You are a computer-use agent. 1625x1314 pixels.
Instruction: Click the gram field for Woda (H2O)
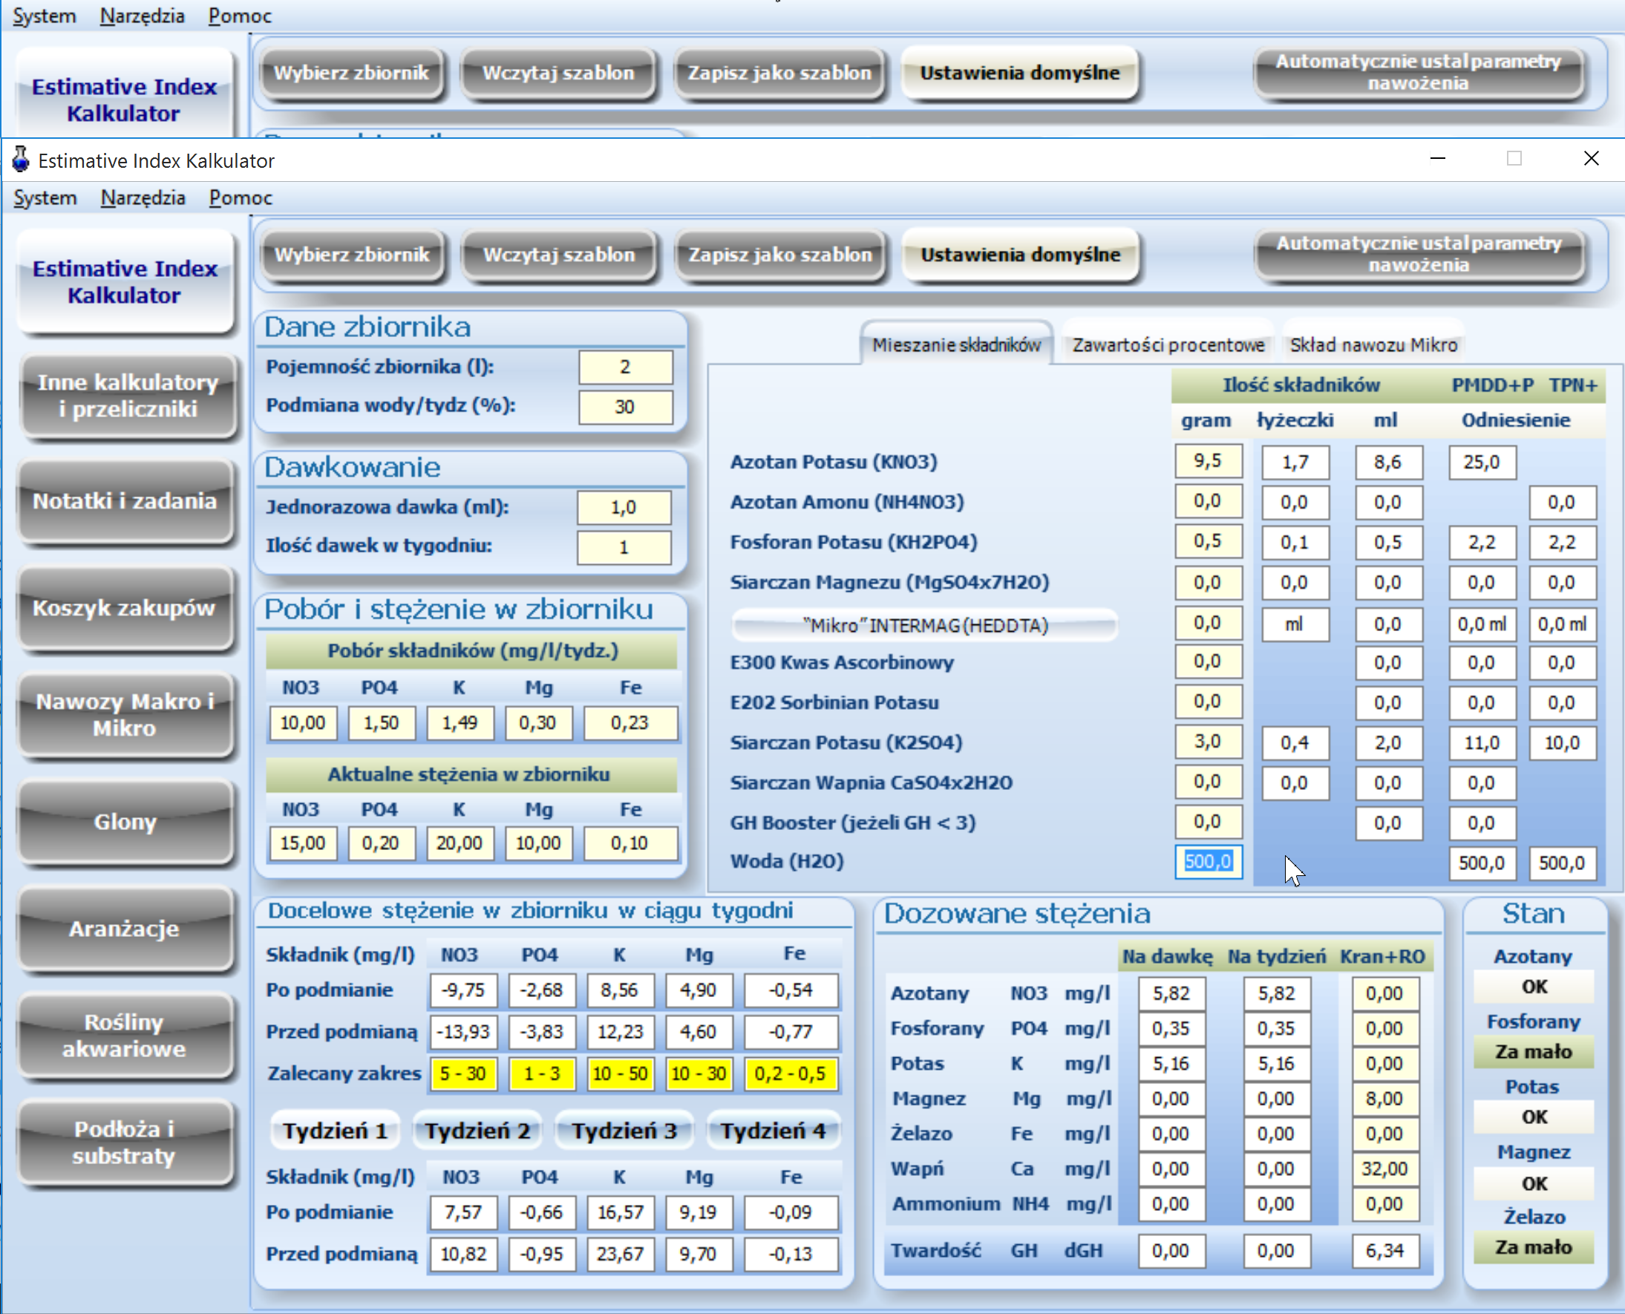coord(1208,861)
